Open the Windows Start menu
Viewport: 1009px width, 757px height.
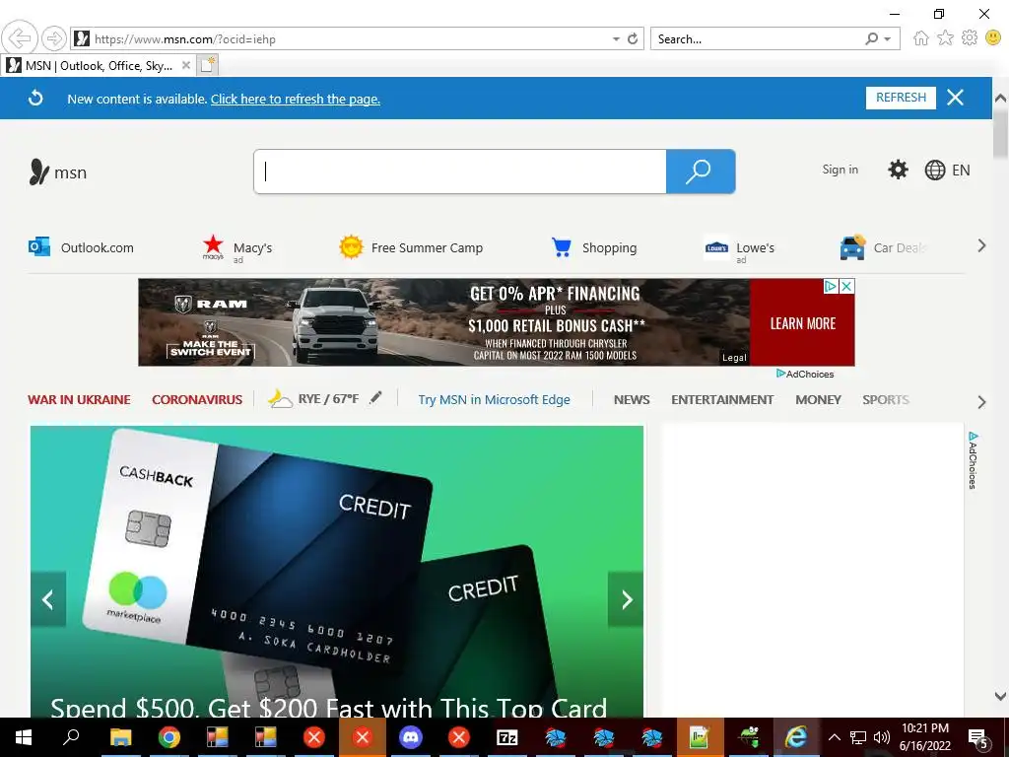pos(24,737)
